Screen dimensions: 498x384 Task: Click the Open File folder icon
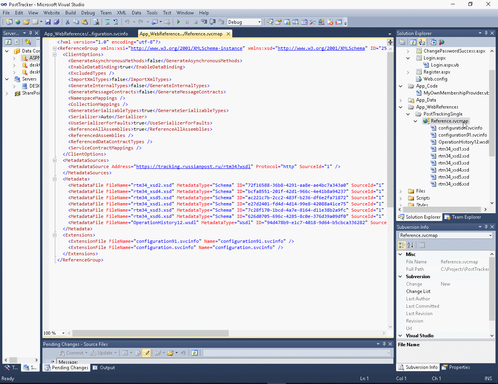click(26, 22)
